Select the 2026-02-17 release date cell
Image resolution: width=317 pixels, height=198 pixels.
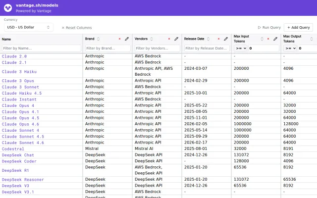[207, 143]
